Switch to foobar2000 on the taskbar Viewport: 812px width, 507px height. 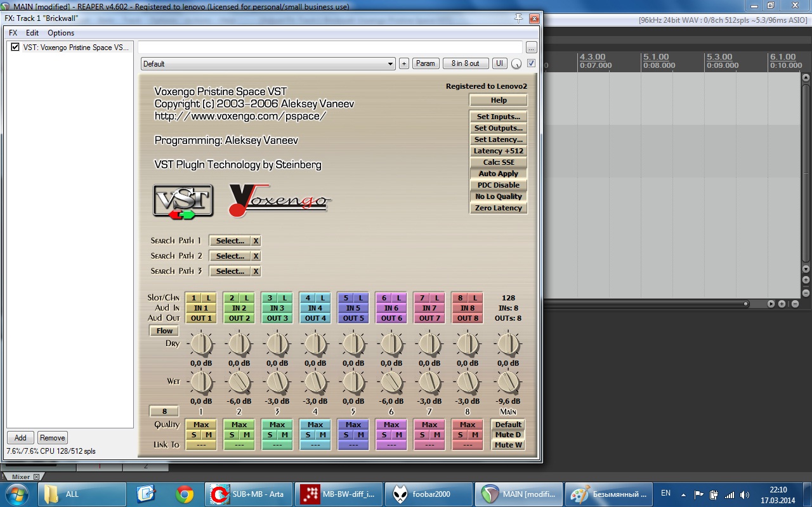(429, 494)
